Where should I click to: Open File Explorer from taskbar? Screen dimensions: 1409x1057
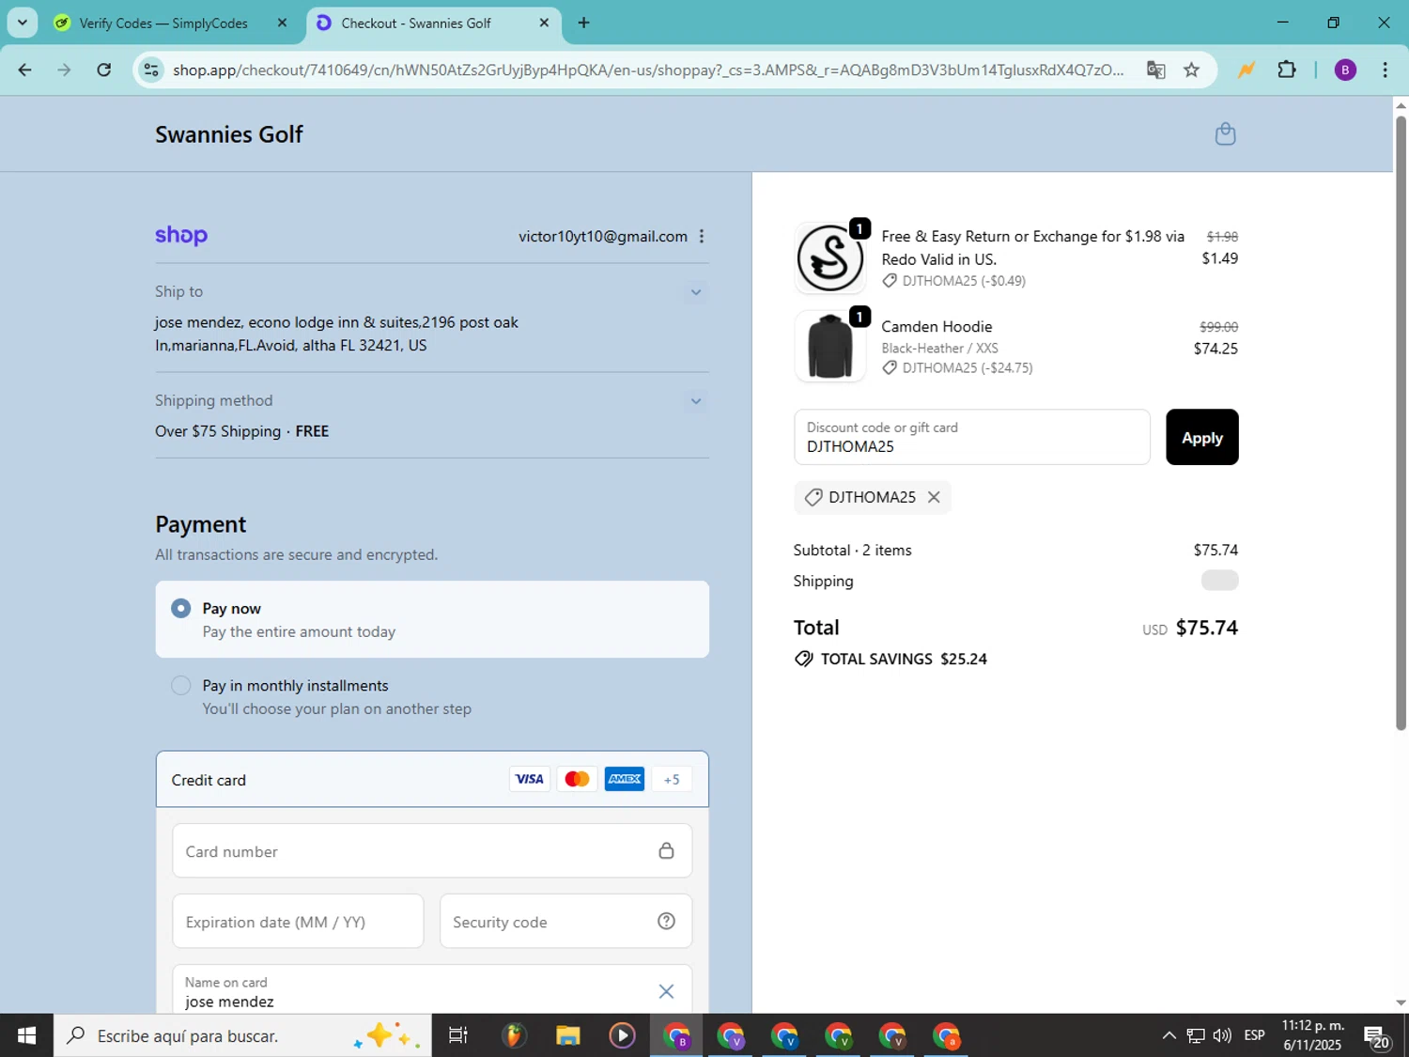[x=567, y=1035]
